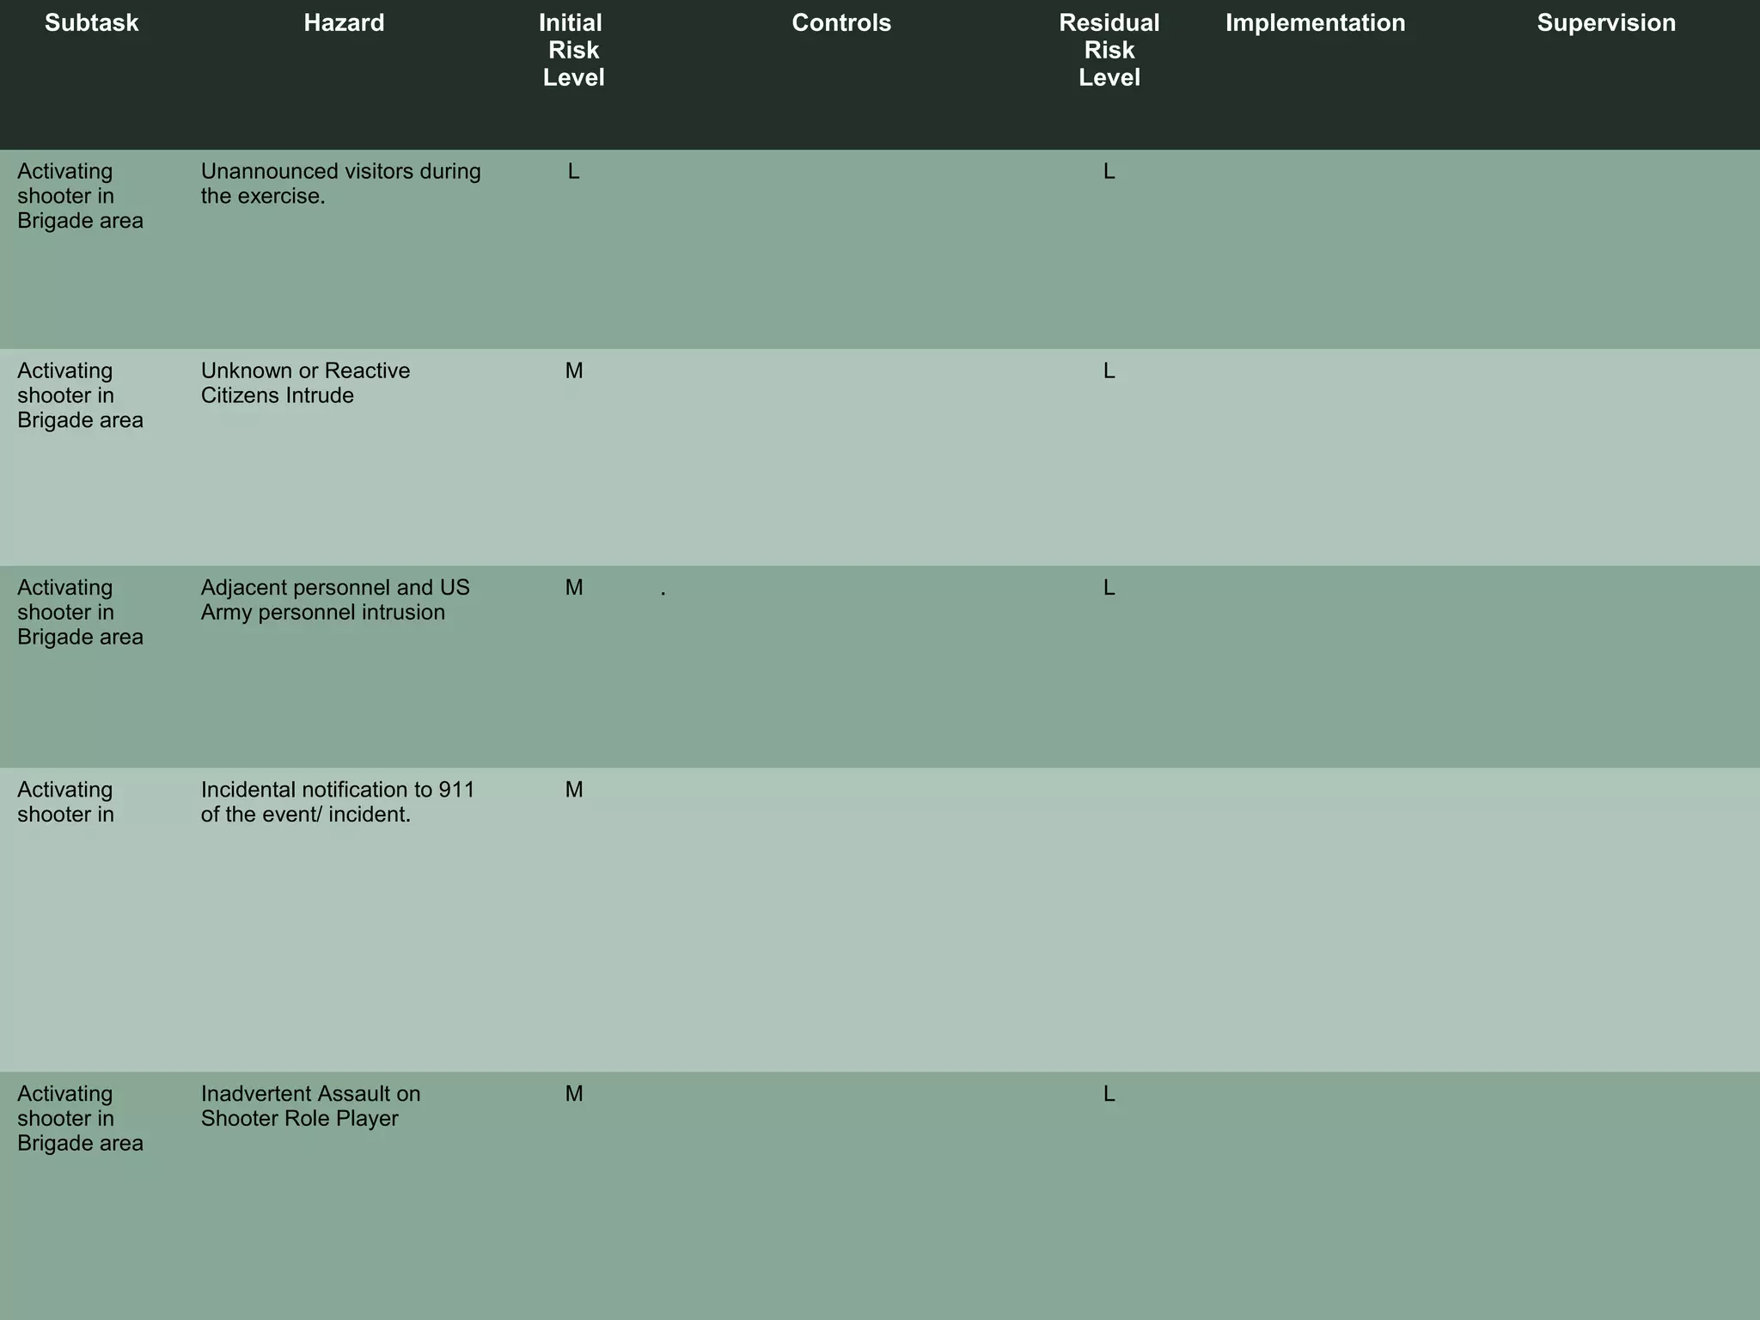Click residual risk 'L' for inadvertent assault row

[x=1109, y=1094]
